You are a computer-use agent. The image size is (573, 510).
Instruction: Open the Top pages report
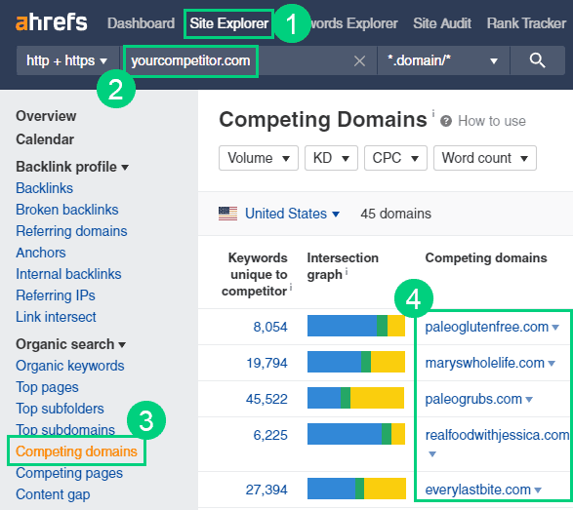(47, 387)
